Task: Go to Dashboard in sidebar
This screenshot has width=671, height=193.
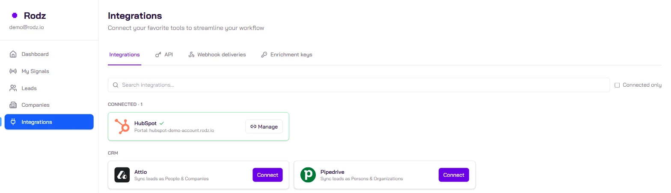Action: point(49,54)
